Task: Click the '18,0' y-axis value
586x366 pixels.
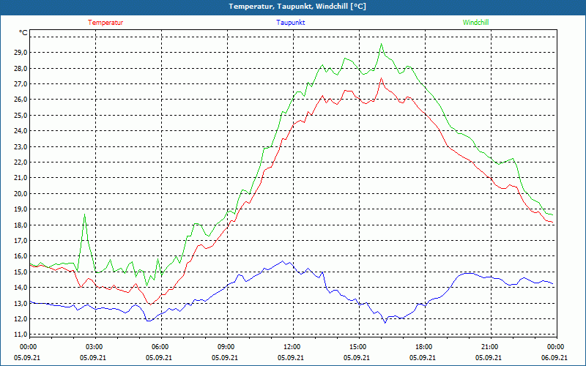Action: click(x=21, y=225)
